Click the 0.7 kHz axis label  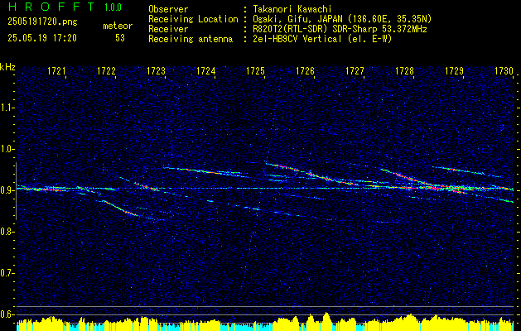tap(7, 273)
